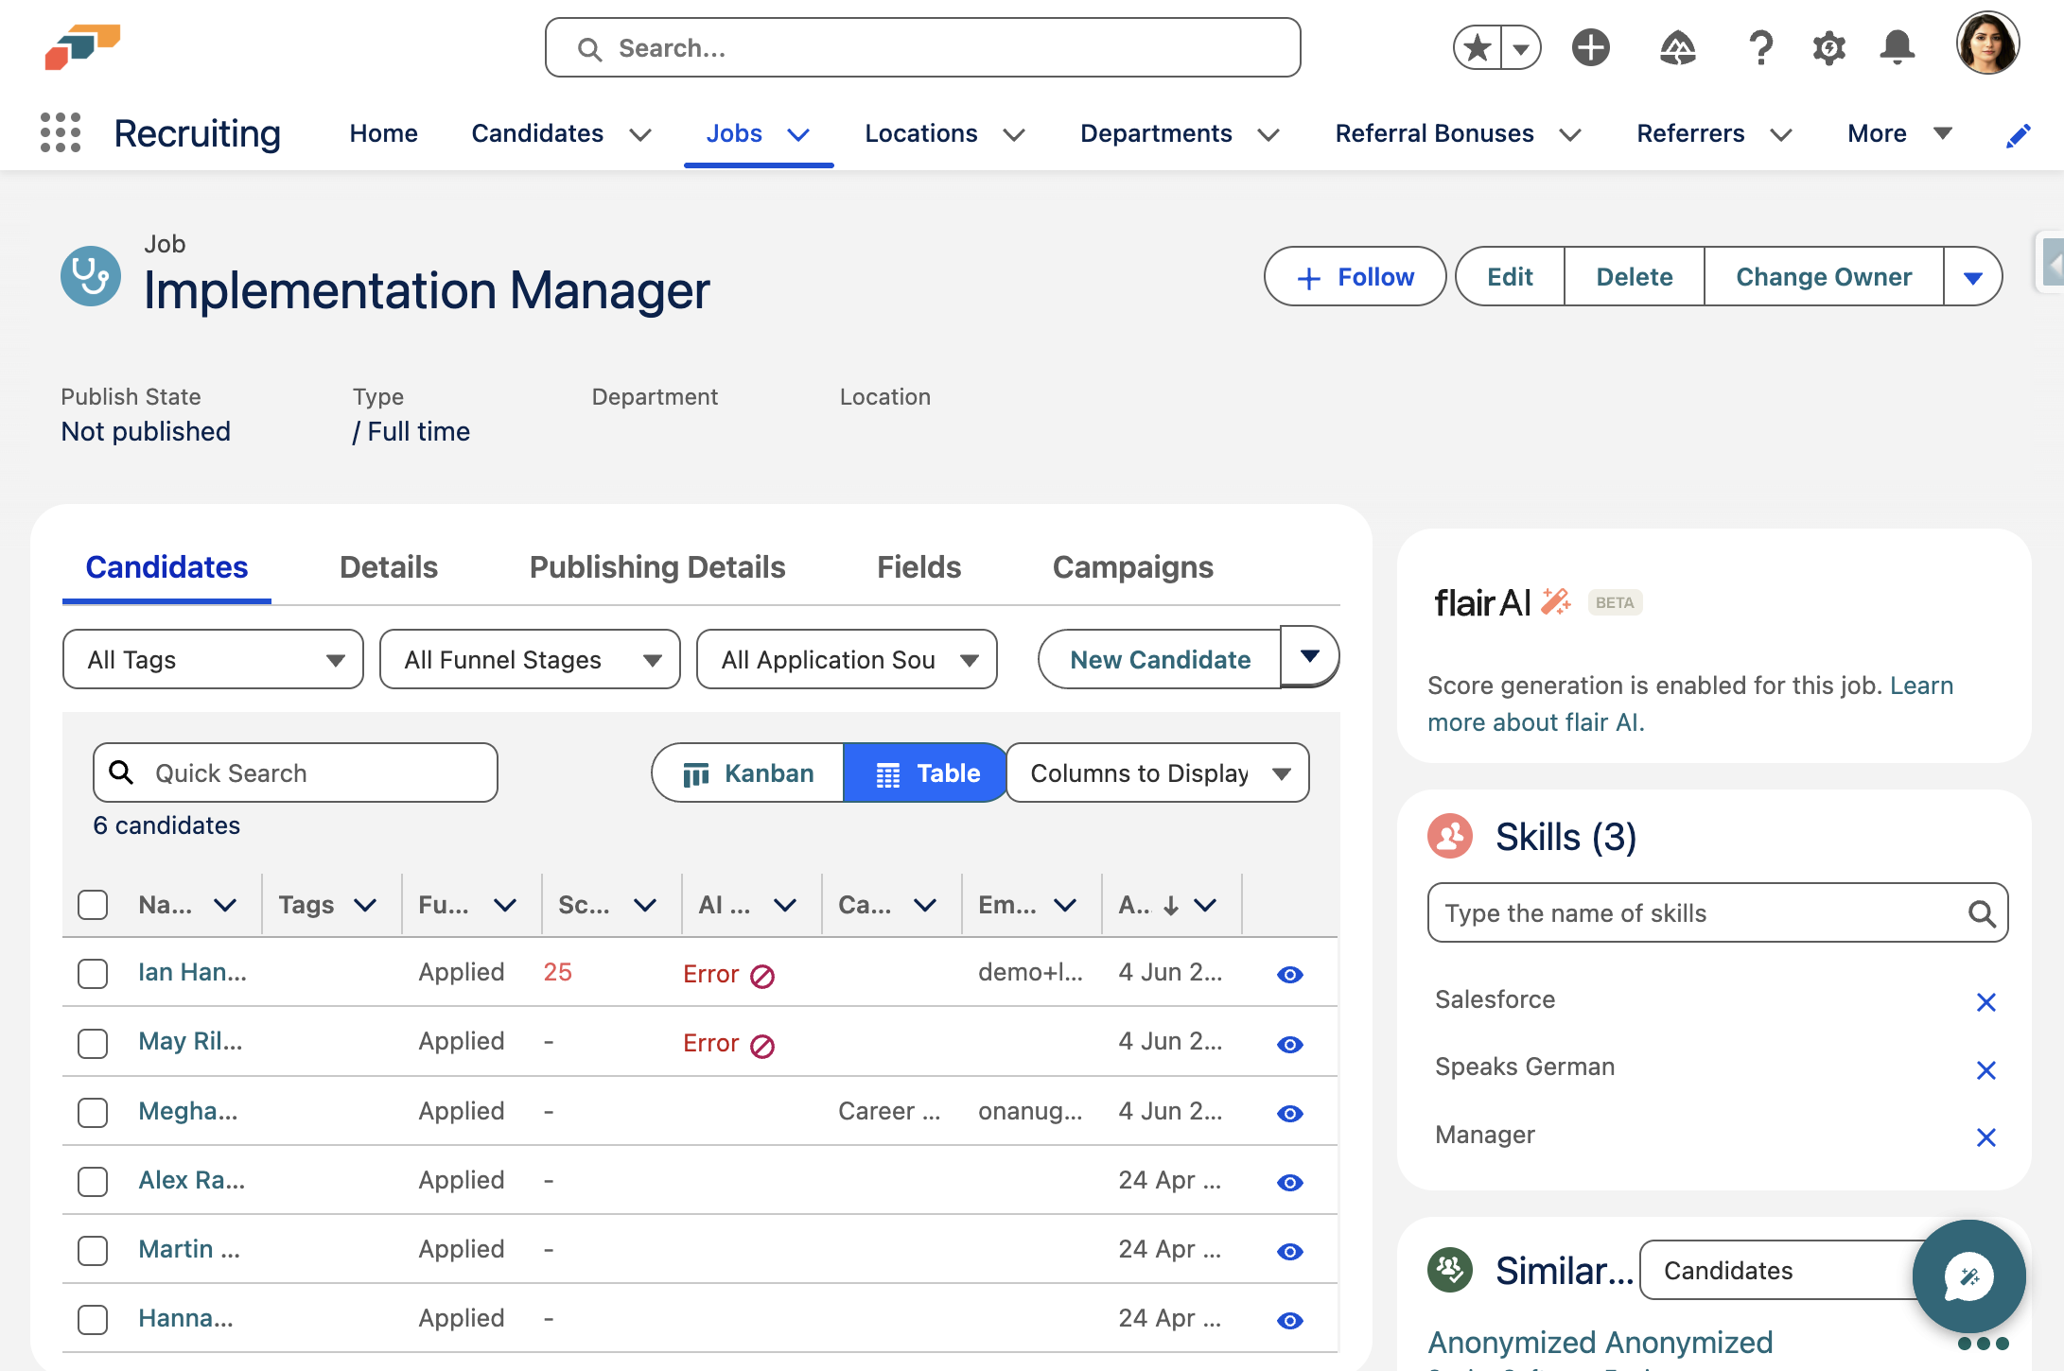This screenshot has height=1371, width=2064.
Task: Open the Locations navigation tab
Action: click(x=920, y=133)
